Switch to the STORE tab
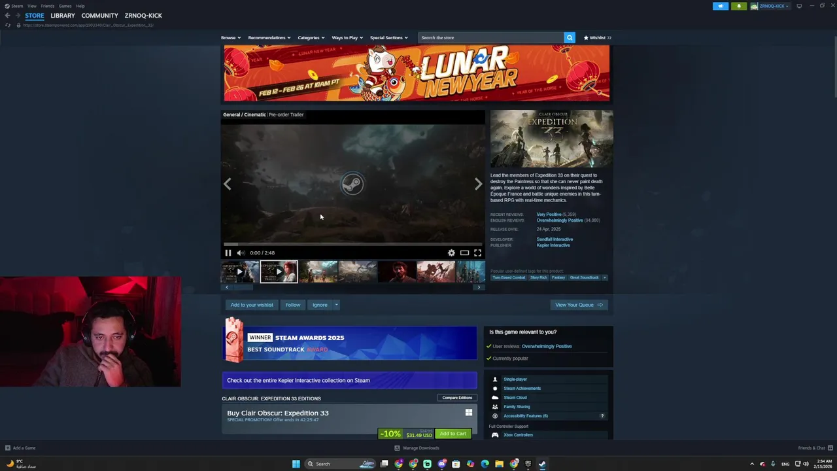837x471 pixels. [35, 16]
